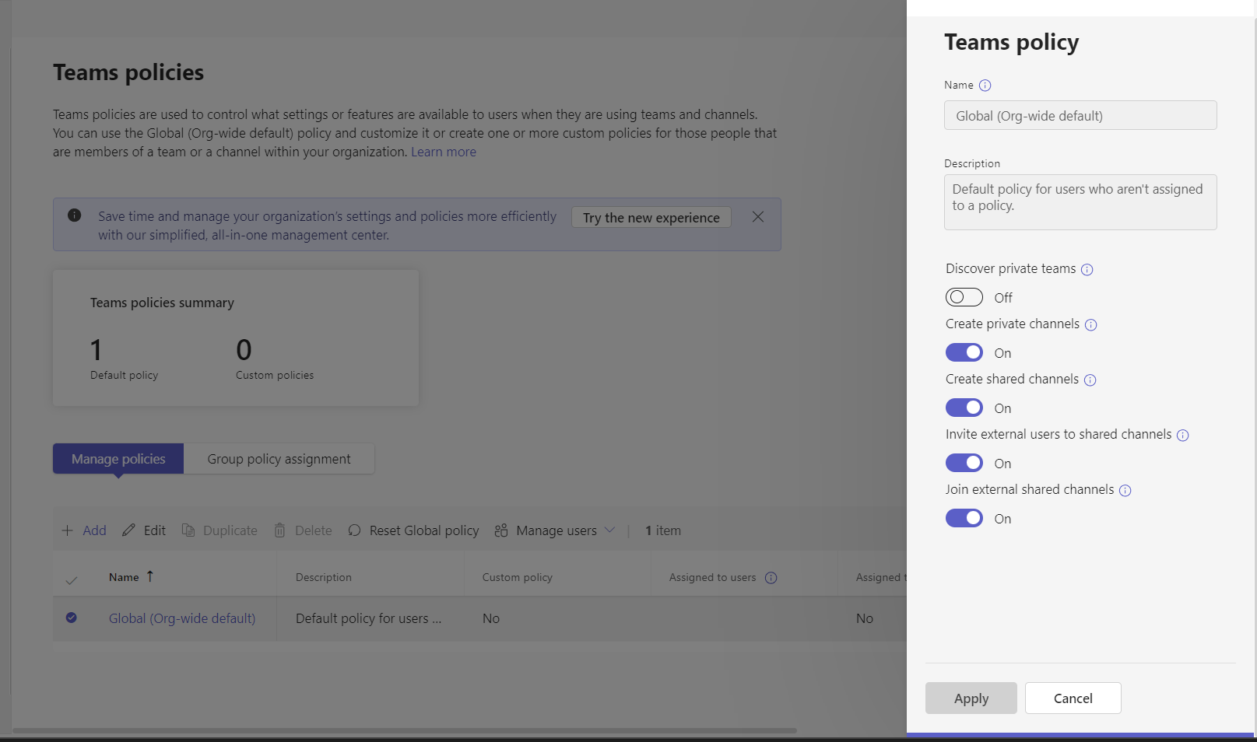The height and width of the screenshot is (742, 1257).
Task: Open the Learn more link
Action: coord(444,152)
